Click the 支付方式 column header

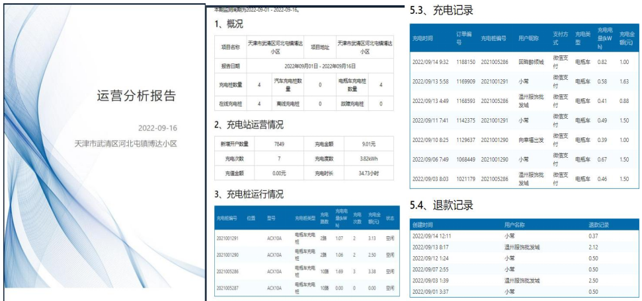click(x=561, y=38)
